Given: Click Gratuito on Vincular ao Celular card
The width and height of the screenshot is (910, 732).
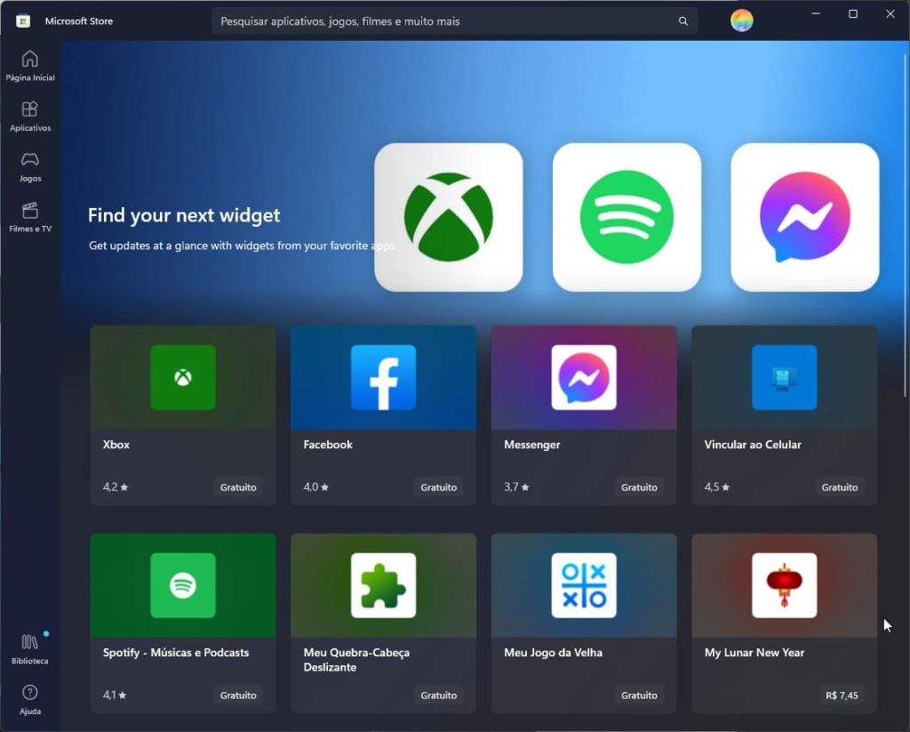Looking at the screenshot, I should (840, 487).
